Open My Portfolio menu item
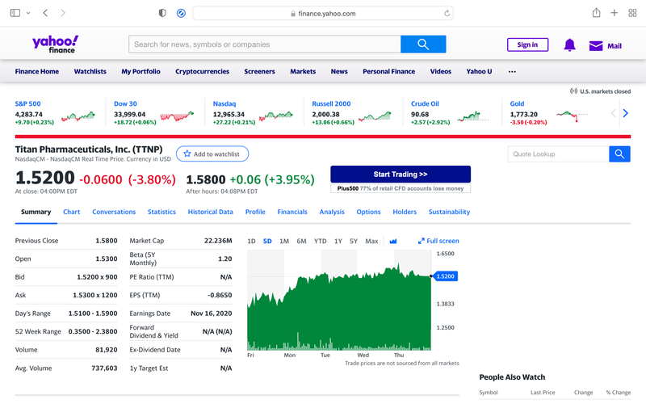The width and height of the screenshot is (646, 404). (141, 71)
